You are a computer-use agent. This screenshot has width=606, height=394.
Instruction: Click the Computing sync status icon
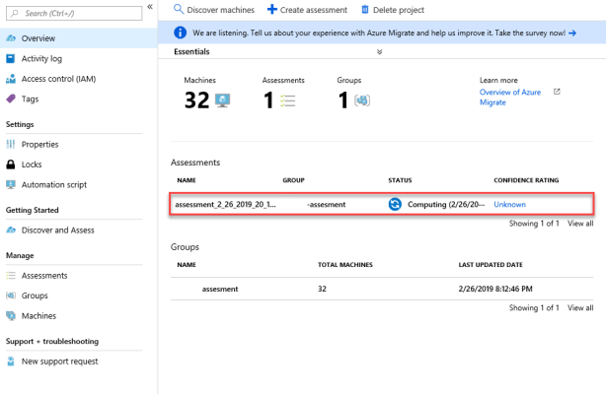click(395, 204)
